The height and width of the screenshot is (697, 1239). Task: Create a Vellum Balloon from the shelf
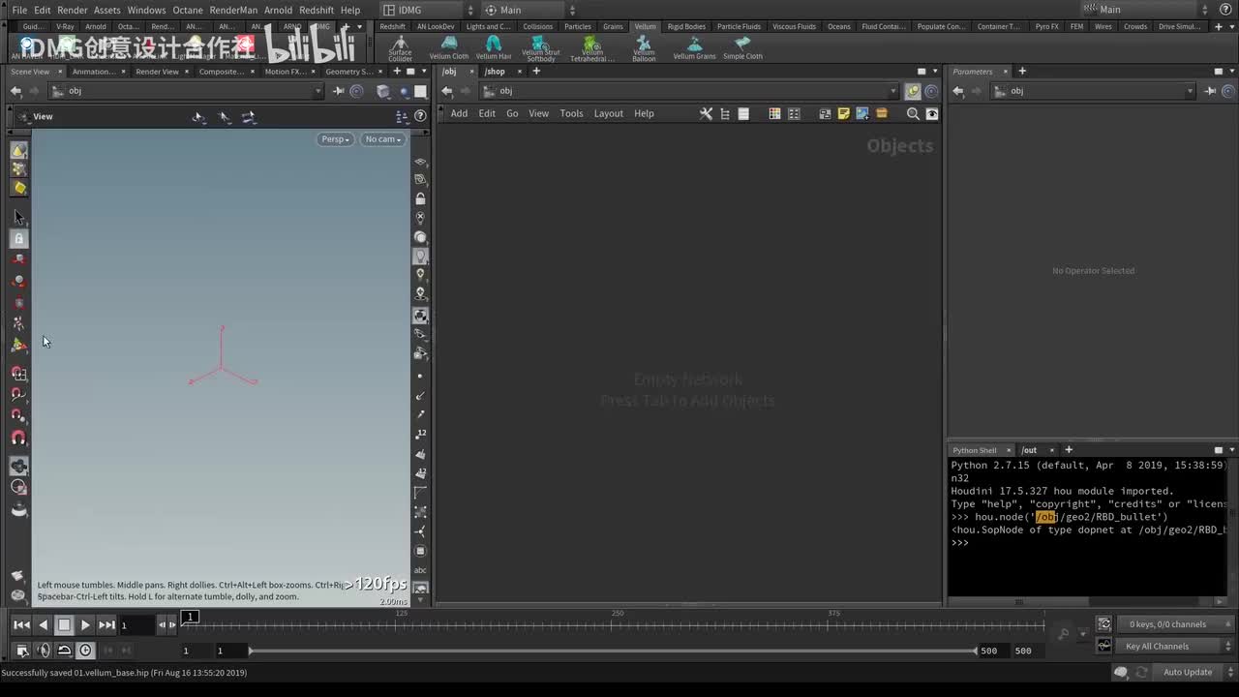(x=644, y=45)
